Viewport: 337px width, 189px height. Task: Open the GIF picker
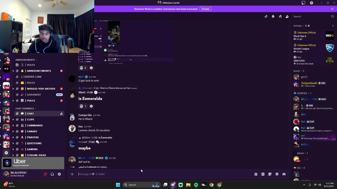[263, 174]
